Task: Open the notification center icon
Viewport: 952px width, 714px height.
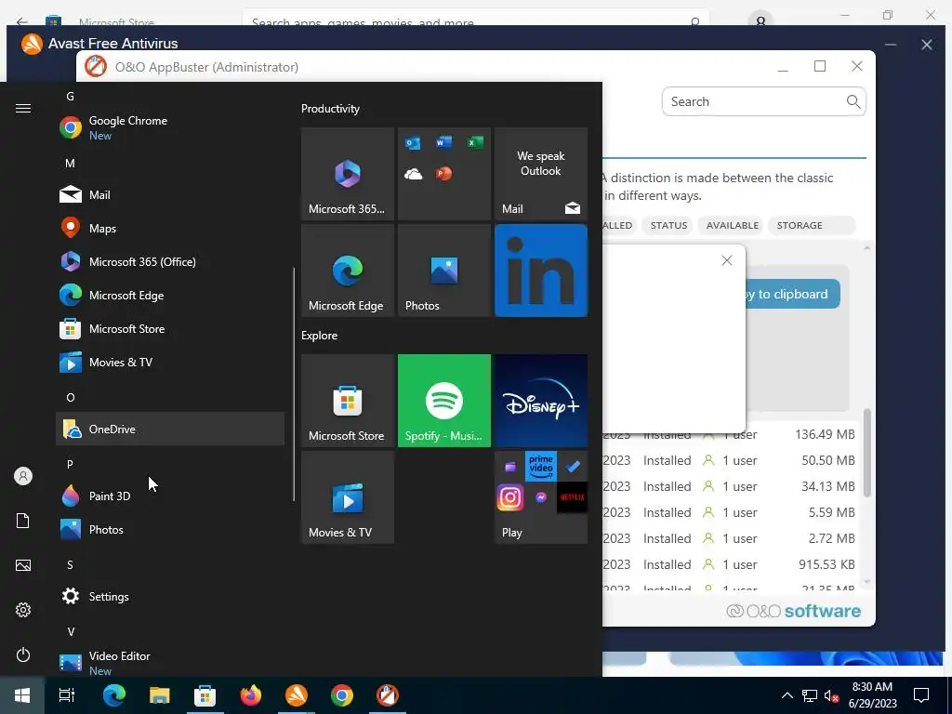Action: tap(921, 695)
